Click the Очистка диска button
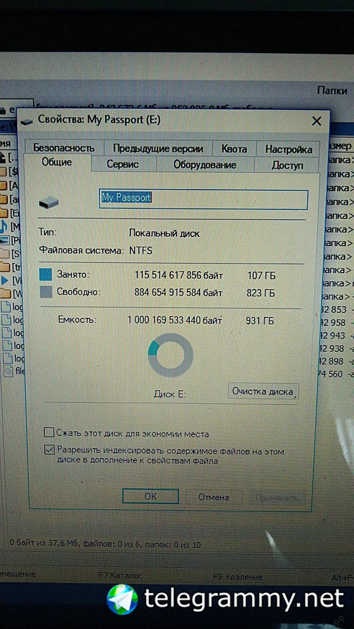 tap(263, 392)
